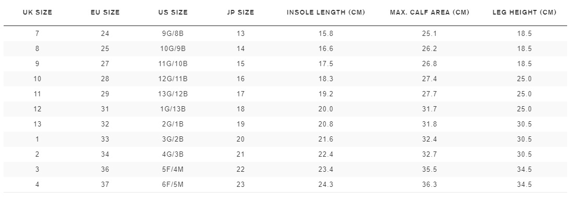Click the JP SIZE column header
This screenshot has width=576, height=216.
point(241,12)
